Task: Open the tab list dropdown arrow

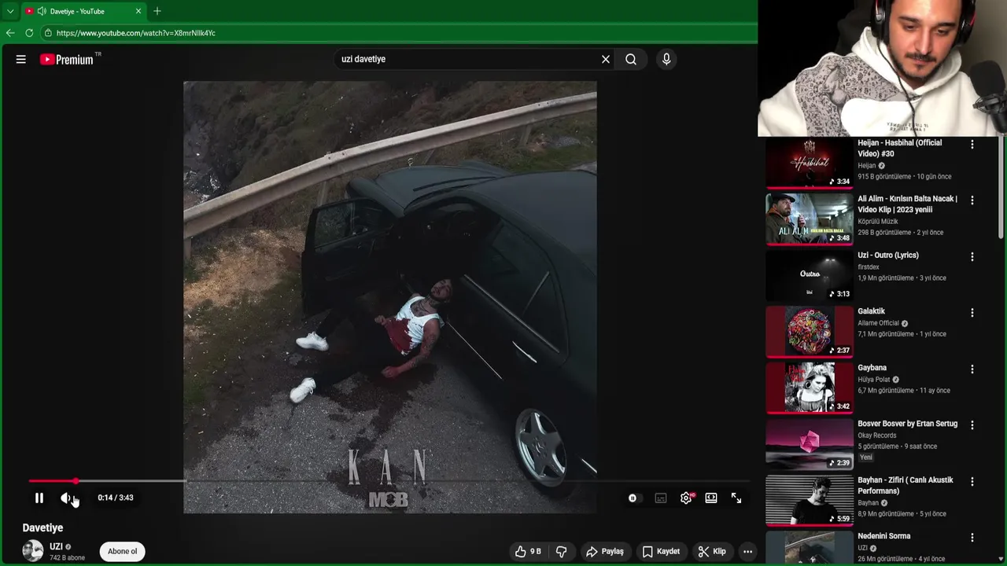Action: click(9, 11)
